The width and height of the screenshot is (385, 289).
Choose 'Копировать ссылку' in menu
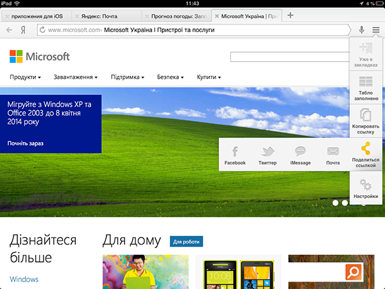pos(366,121)
